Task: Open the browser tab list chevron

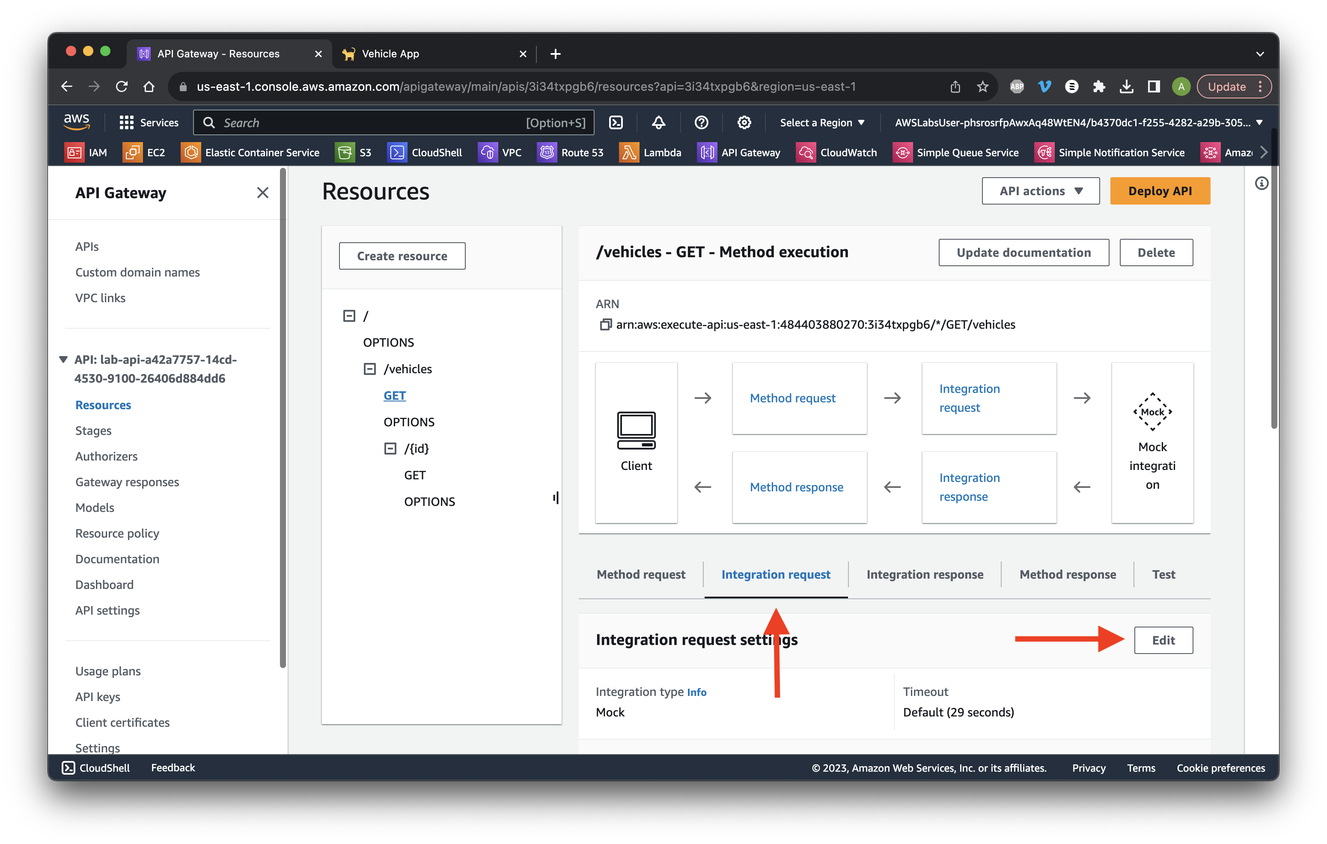Action: [1260, 53]
